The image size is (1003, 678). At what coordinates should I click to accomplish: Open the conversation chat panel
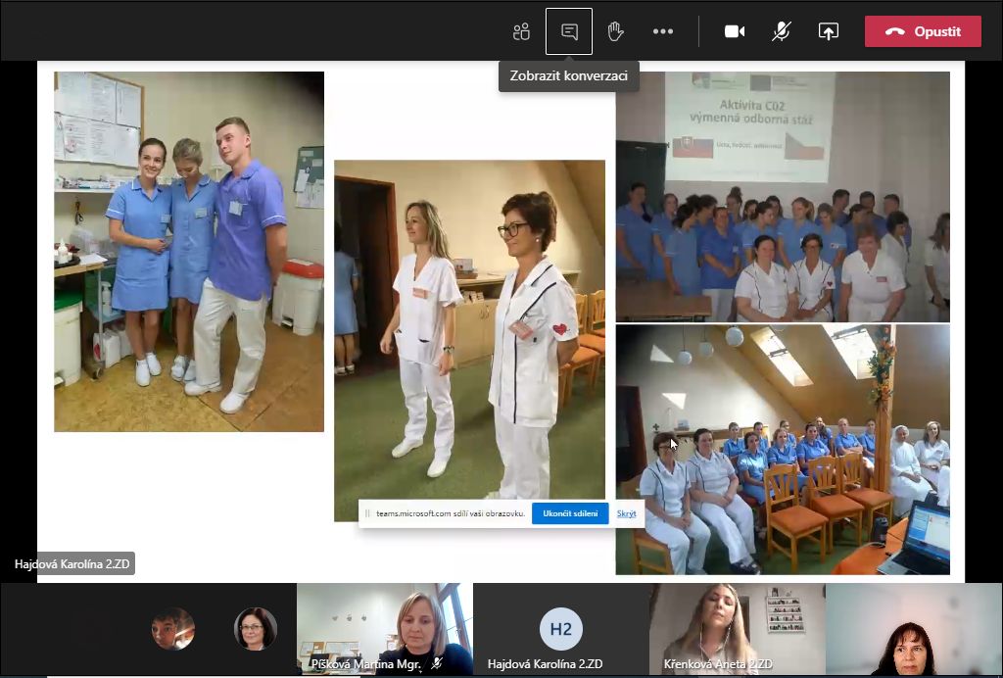tap(569, 31)
